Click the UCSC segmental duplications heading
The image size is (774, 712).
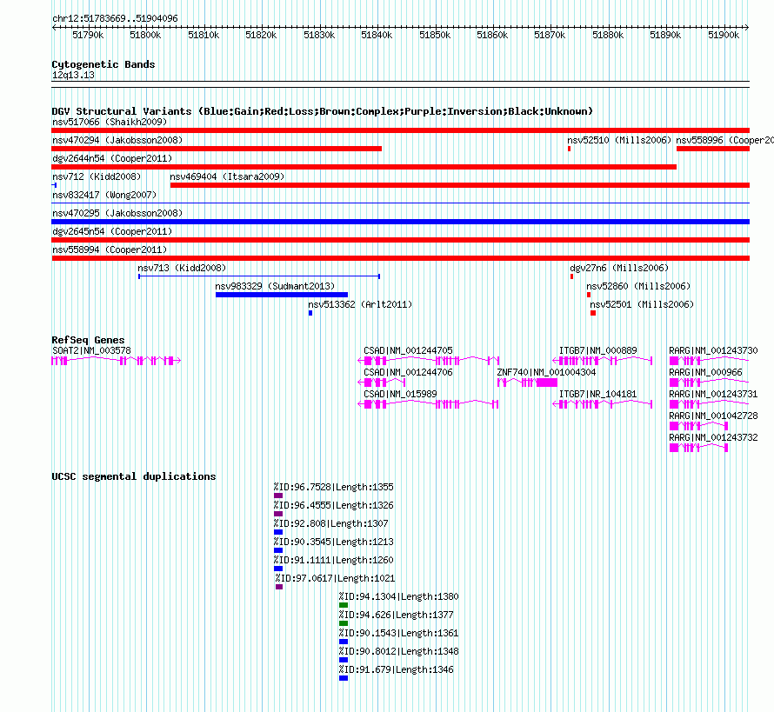click(134, 476)
